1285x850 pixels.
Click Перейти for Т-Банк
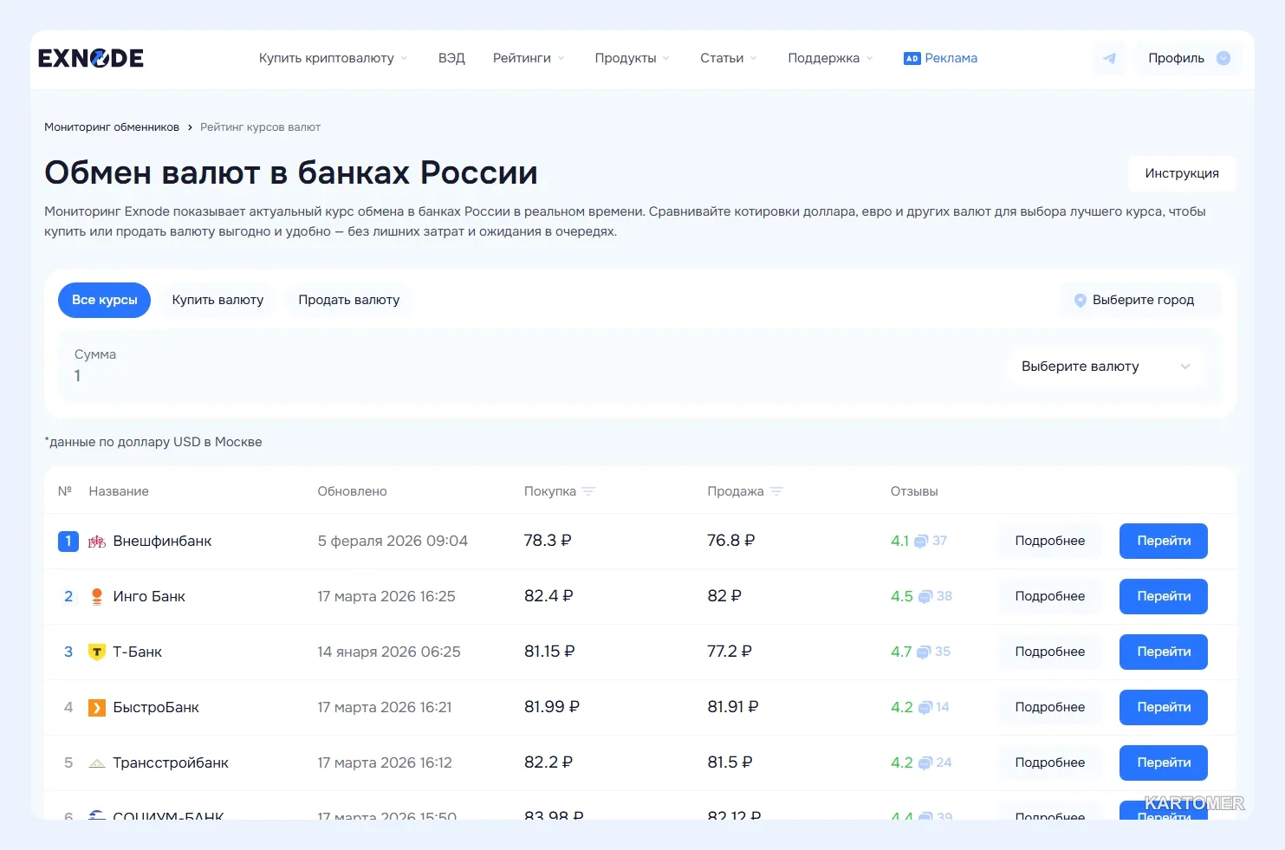(1164, 652)
